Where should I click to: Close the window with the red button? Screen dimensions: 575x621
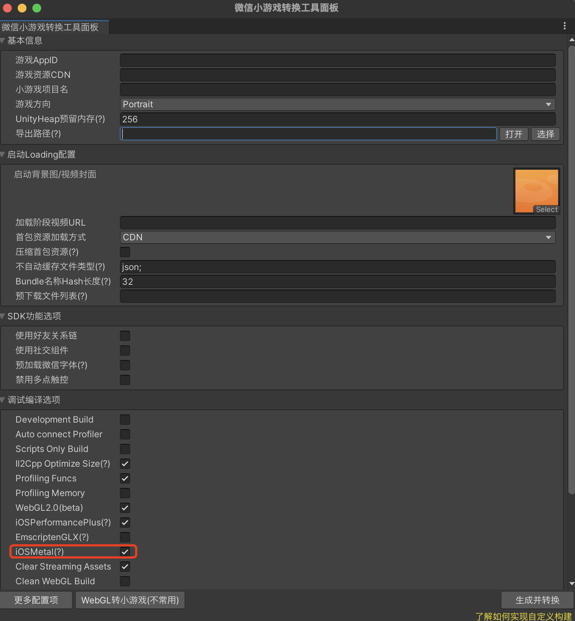pyautogui.click(x=7, y=8)
